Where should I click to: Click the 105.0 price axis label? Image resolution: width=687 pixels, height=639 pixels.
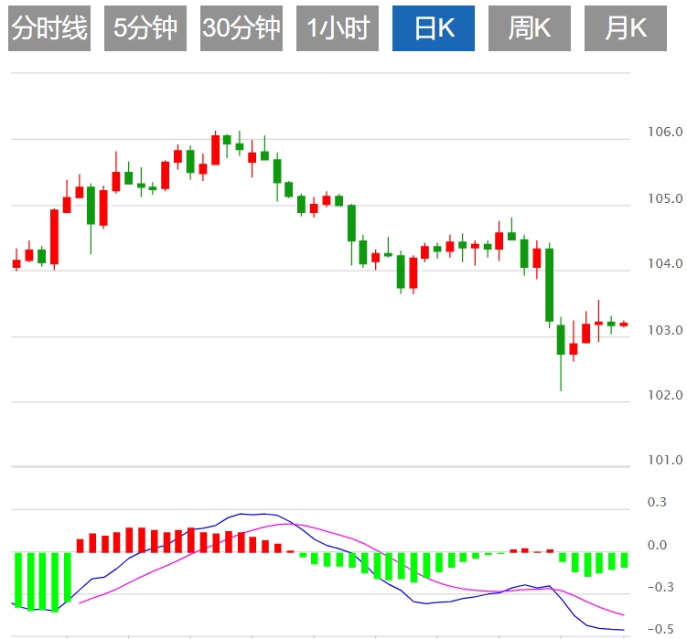[x=665, y=198]
